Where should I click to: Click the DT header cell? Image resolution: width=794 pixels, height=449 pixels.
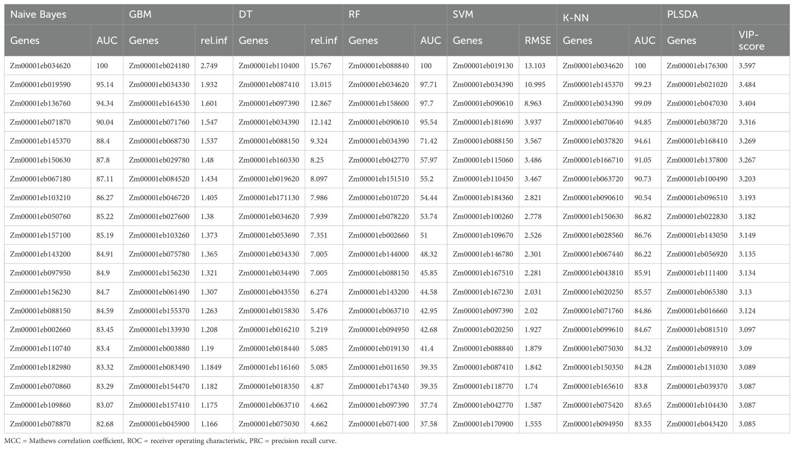pyautogui.click(x=288, y=15)
